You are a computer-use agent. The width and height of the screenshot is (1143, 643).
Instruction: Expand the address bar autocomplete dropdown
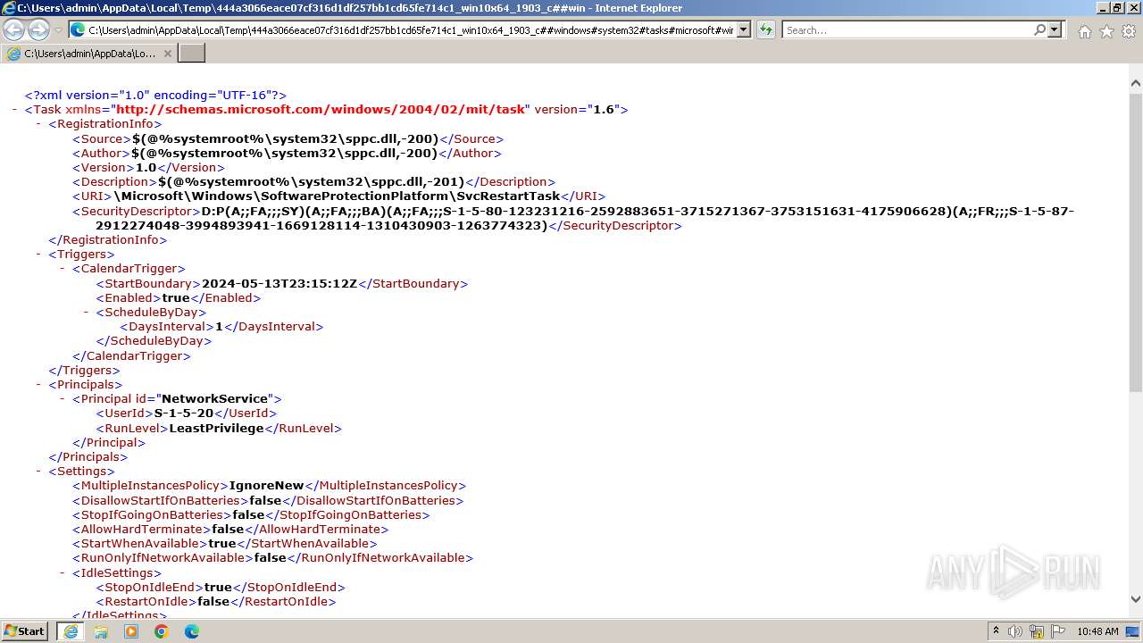click(744, 30)
